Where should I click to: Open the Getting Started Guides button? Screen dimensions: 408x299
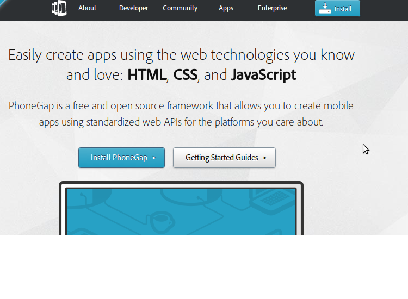(x=224, y=158)
